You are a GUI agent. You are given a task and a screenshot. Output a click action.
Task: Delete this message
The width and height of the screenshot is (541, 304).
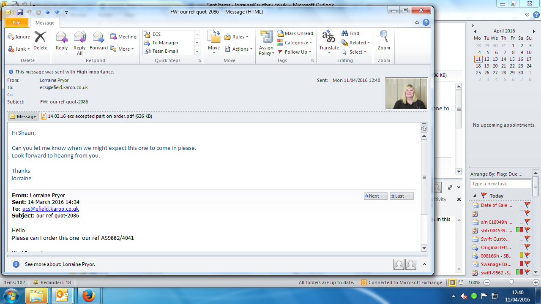point(40,41)
